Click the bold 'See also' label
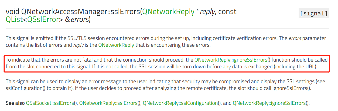Image resolution: width=338 pixels, height=111 pixels. (15, 103)
